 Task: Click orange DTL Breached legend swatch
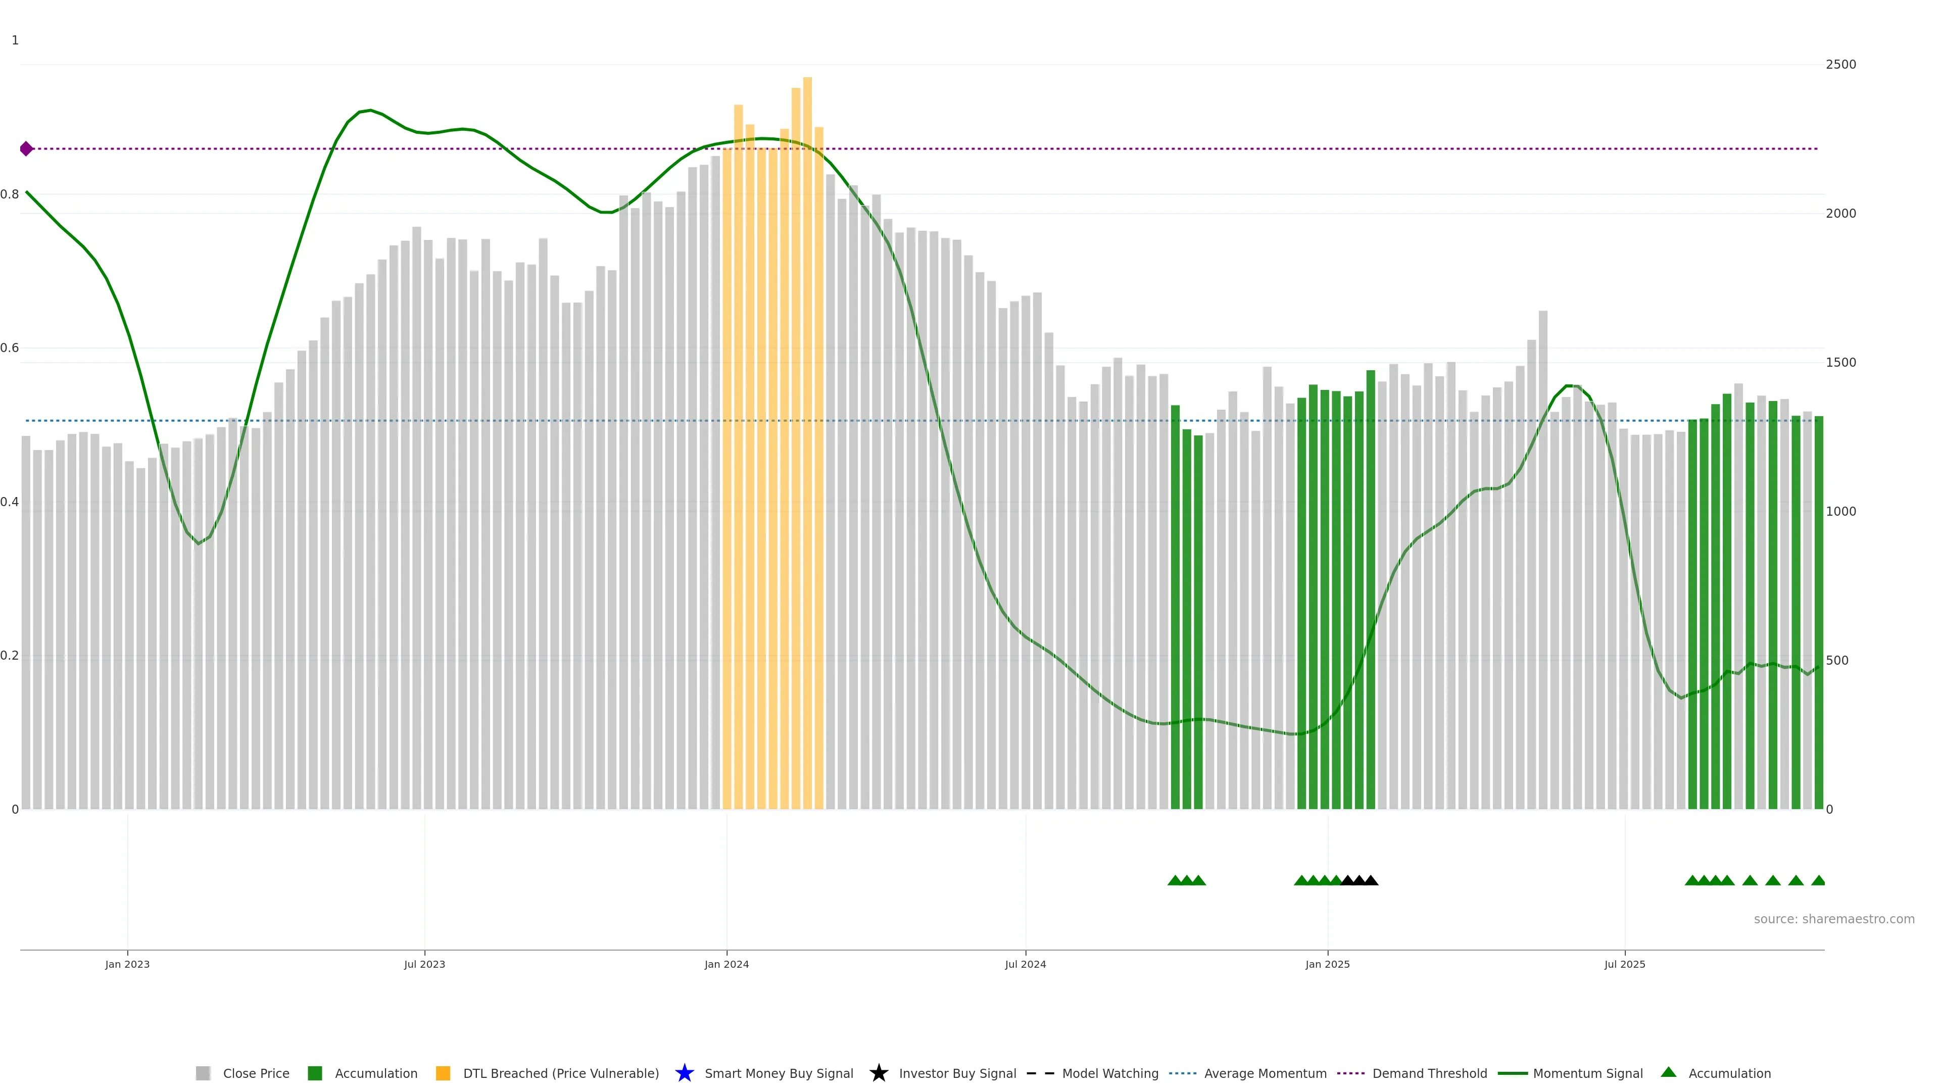[443, 1073]
